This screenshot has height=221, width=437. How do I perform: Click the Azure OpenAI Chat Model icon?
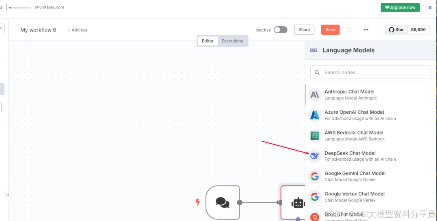coord(315,115)
